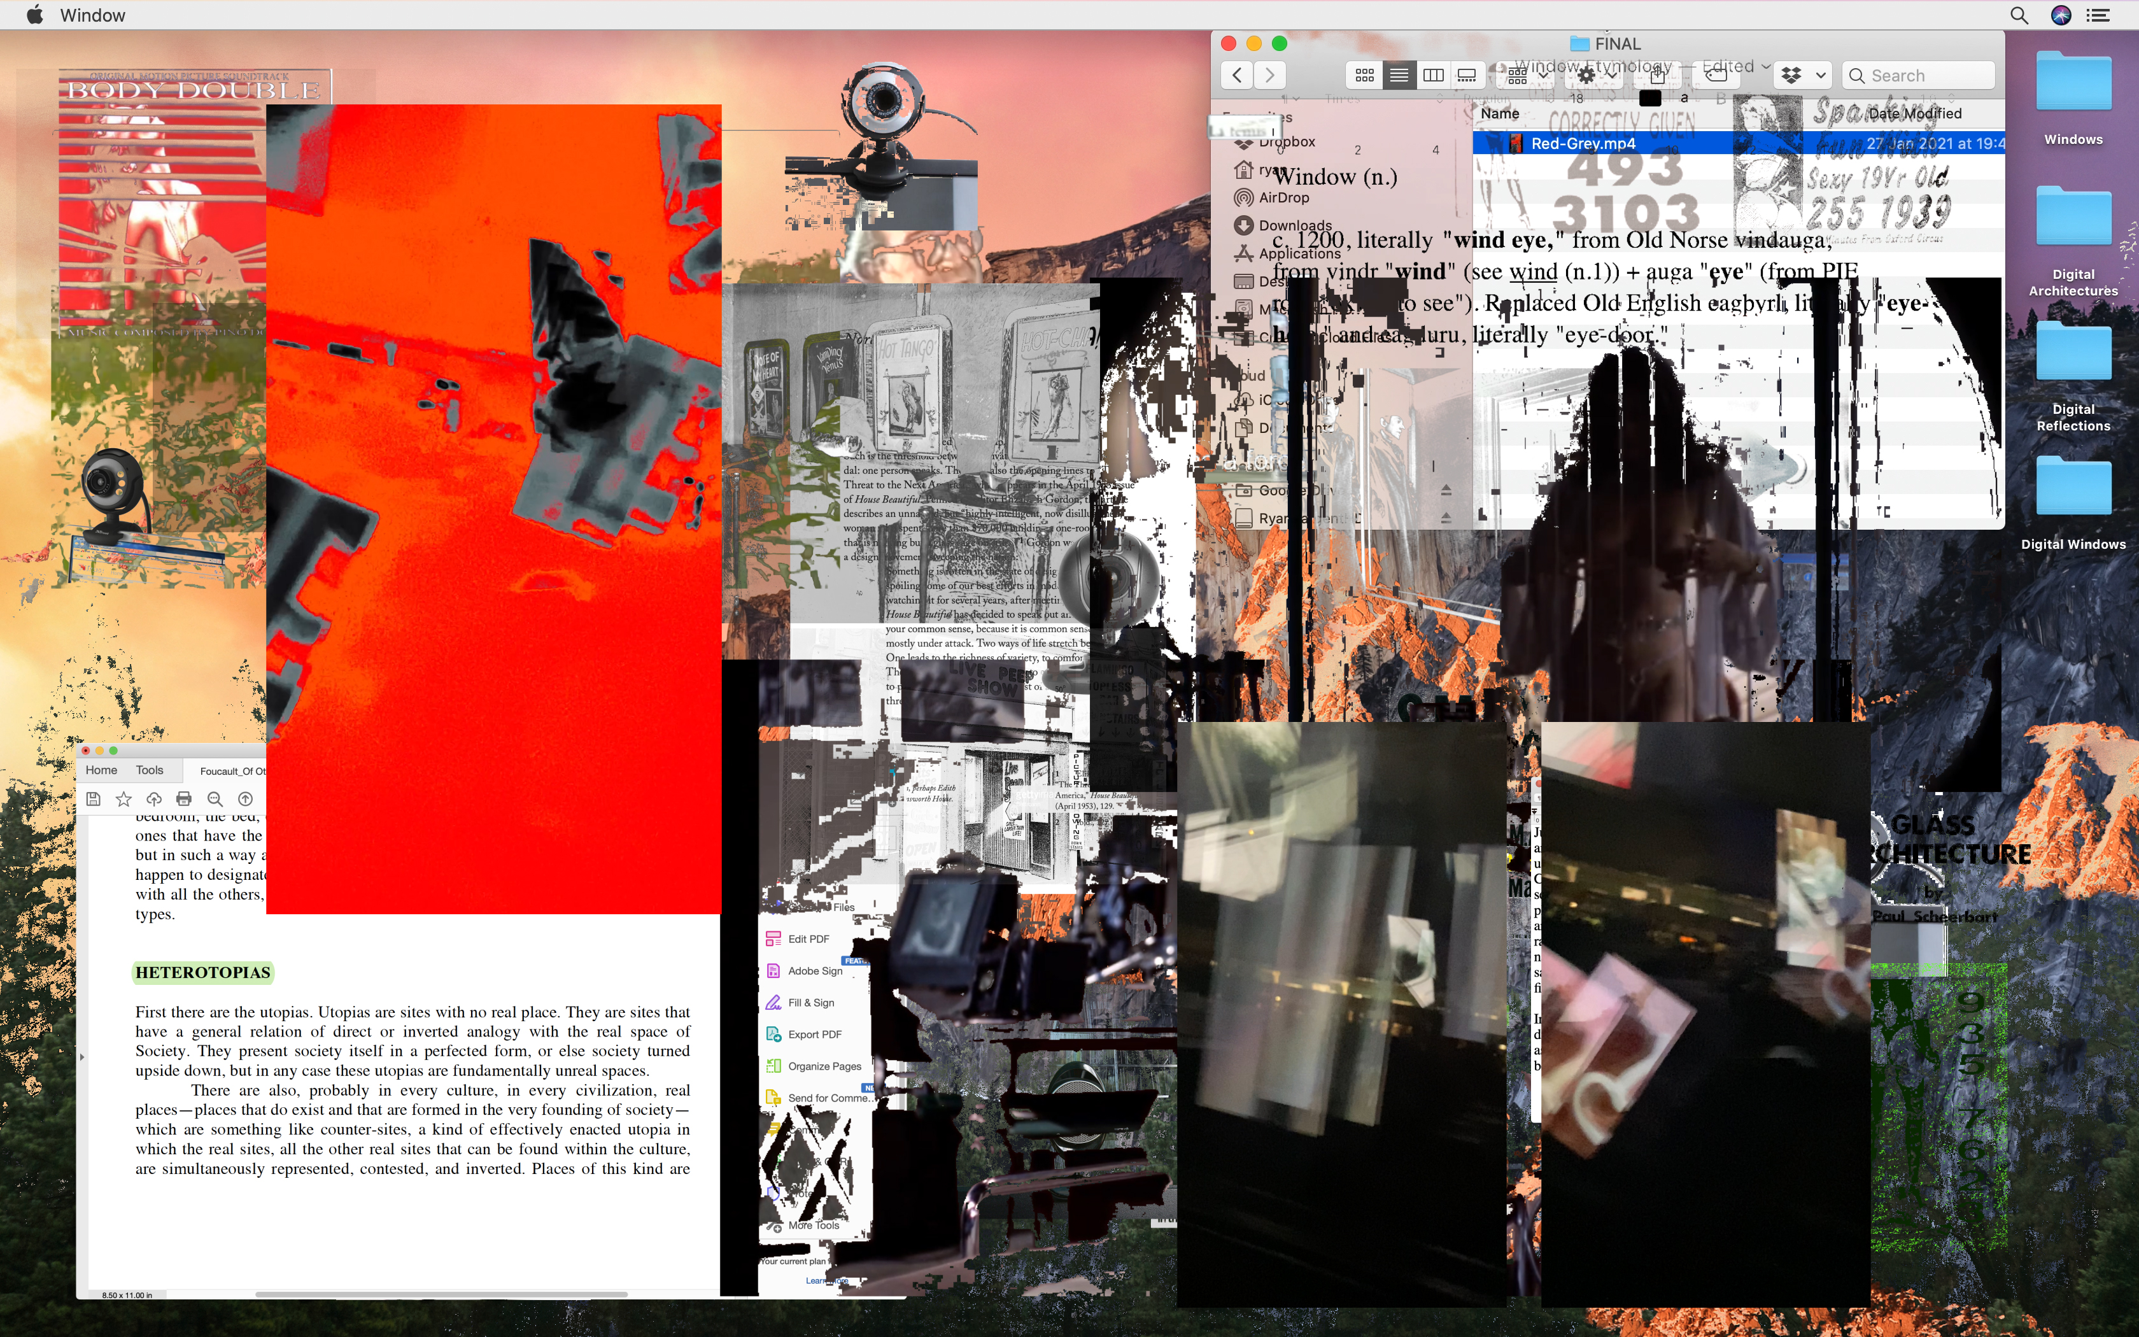Image resolution: width=2139 pixels, height=1337 pixels.
Task: Open the Adobe Sign tool
Action: tap(805, 970)
